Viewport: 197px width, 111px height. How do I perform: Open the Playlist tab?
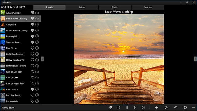point(115,7)
